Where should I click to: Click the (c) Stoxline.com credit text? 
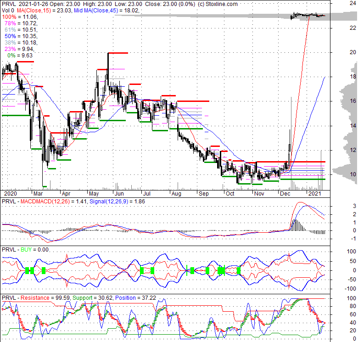[218, 4]
